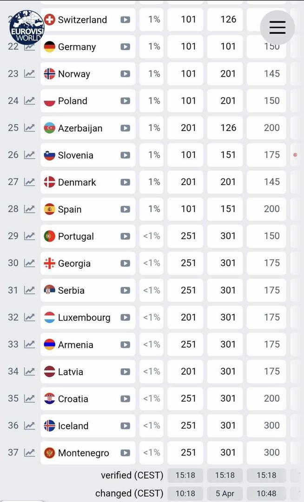304x502 pixels.
Task: Open Denmark's odds trend chart
Action: coord(30,182)
